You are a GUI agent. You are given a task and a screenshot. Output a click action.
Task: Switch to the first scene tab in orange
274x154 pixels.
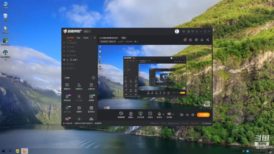[70, 38]
